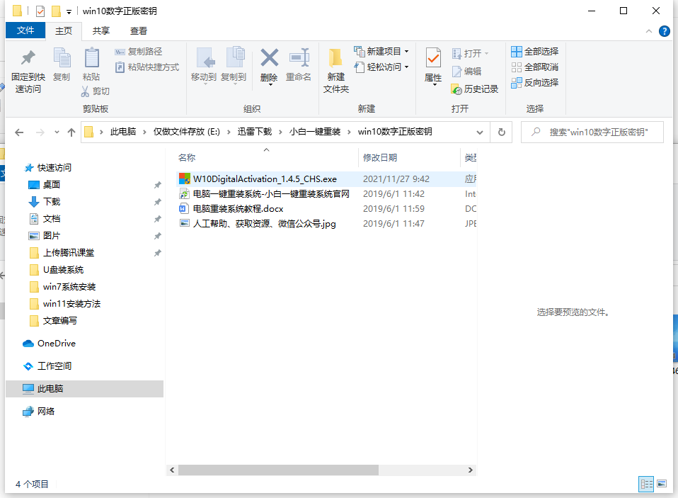Click Select none (全部取消)
The width and height of the screenshot is (678, 498).
534,67
